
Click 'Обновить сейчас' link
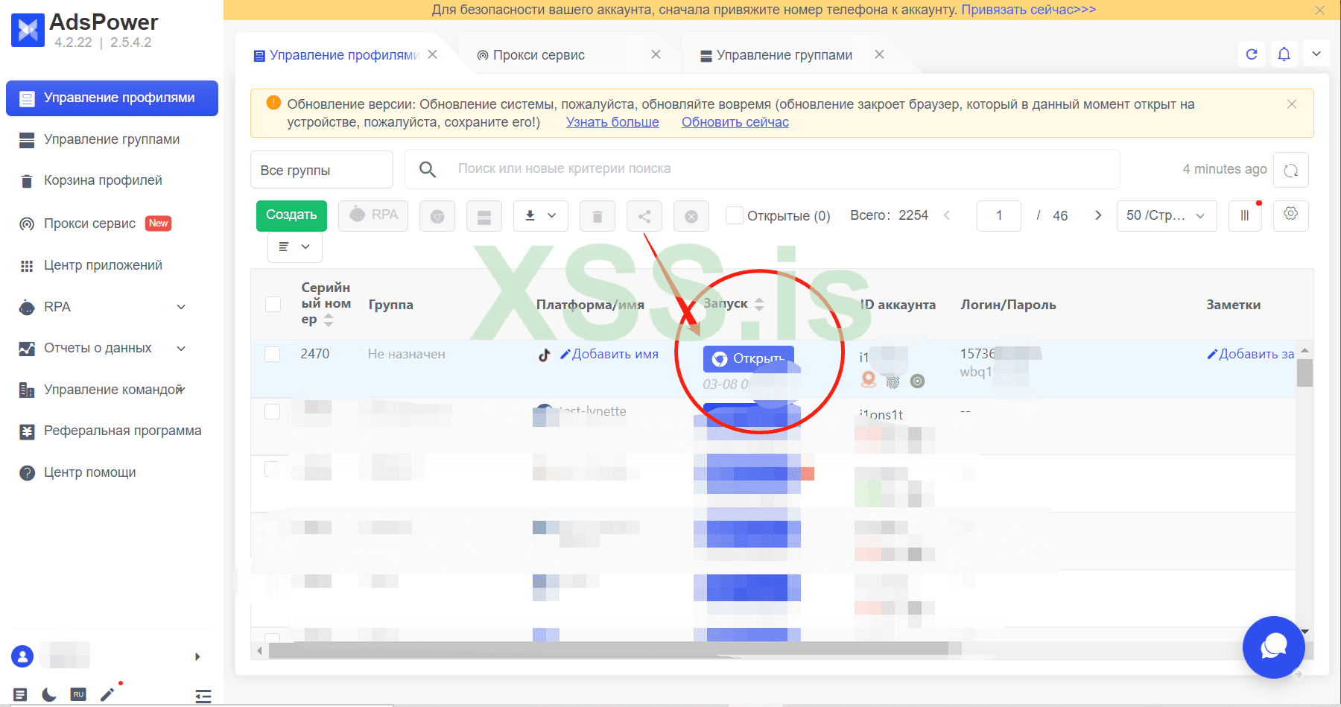pos(735,122)
